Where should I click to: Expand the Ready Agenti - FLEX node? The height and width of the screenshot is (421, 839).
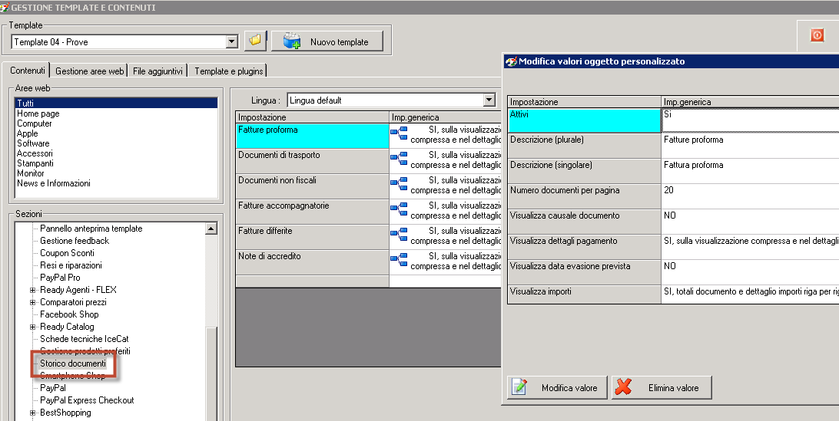(x=32, y=290)
